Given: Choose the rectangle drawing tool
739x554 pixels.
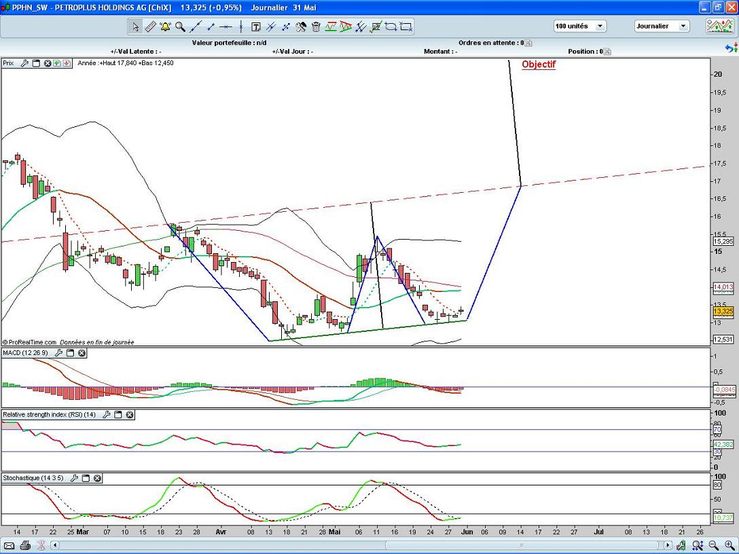Looking at the screenshot, I should [x=406, y=27].
